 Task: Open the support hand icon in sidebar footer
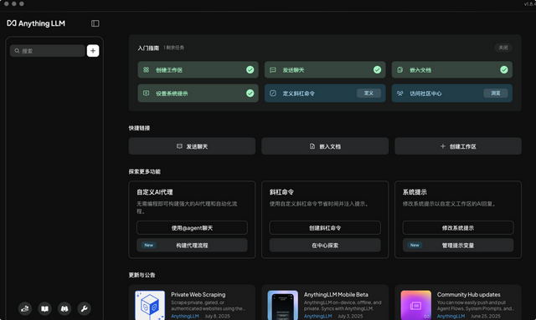pos(25,309)
